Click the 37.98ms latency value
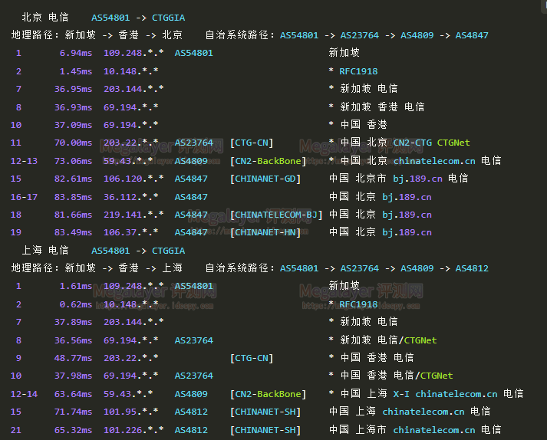Viewport: 547px width, 440px height. (x=73, y=376)
